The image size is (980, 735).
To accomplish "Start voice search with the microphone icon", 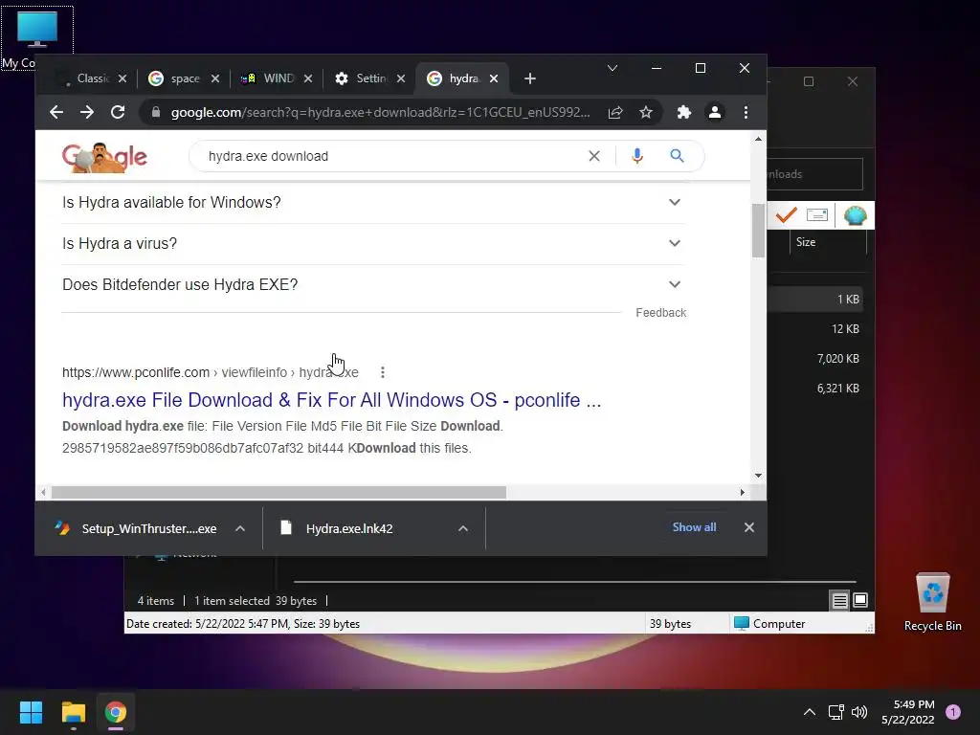I will click(x=636, y=156).
